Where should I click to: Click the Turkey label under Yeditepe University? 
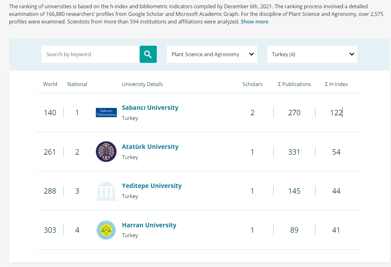tap(130, 196)
